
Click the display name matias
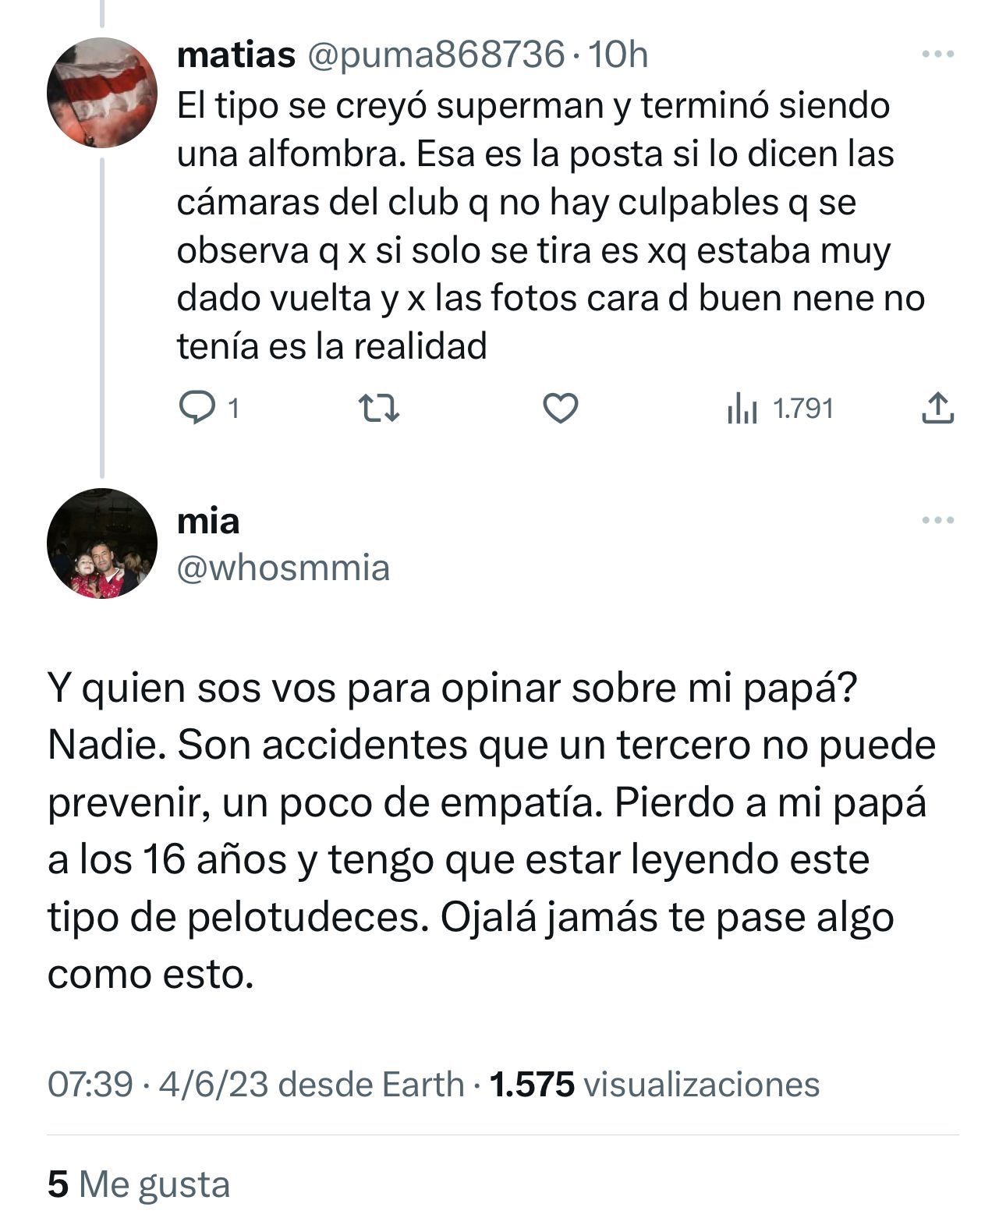pyautogui.click(x=236, y=55)
